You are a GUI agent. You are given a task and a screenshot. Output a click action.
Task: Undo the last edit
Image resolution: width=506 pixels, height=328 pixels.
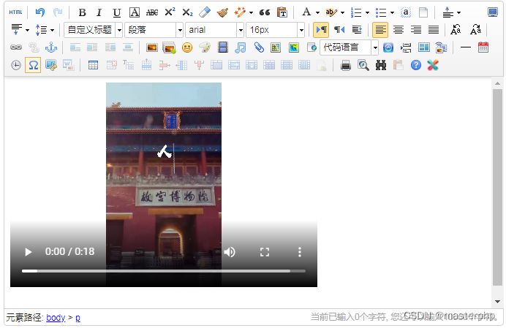pyautogui.click(x=40, y=12)
